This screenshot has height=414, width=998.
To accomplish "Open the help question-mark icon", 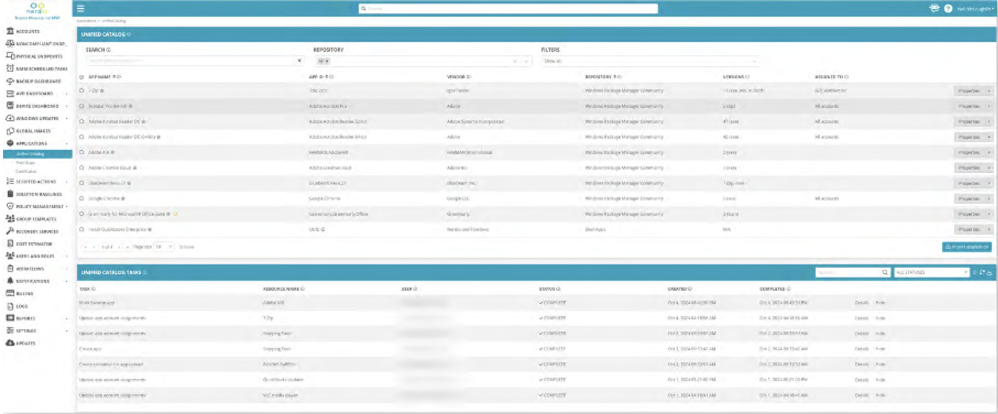I will pos(948,8).
